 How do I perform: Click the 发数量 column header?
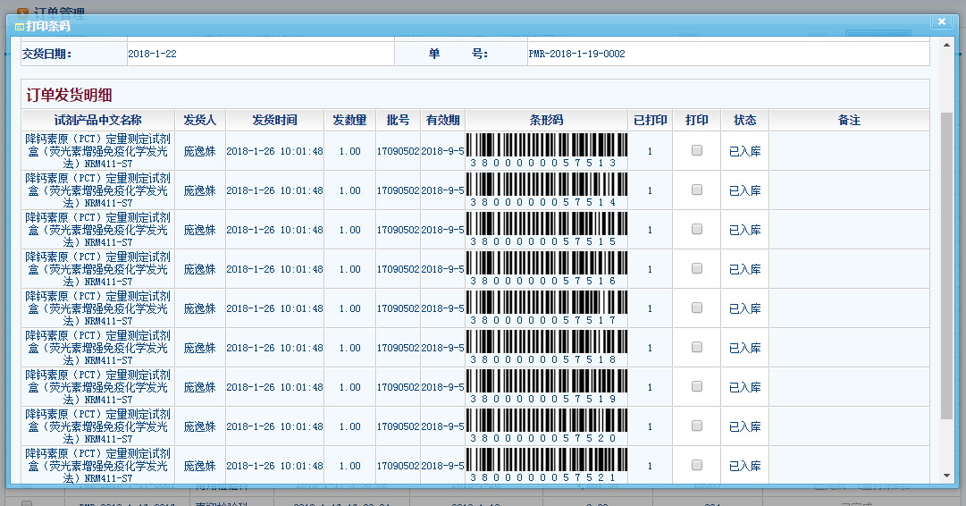tap(350, 120)
